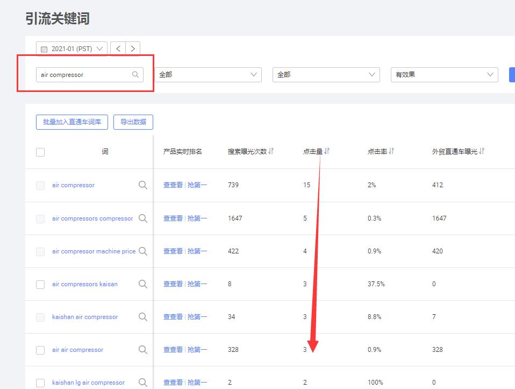Click the next month arrow next to date selector
Screen dimensions: 515x389
coord(132,48)
